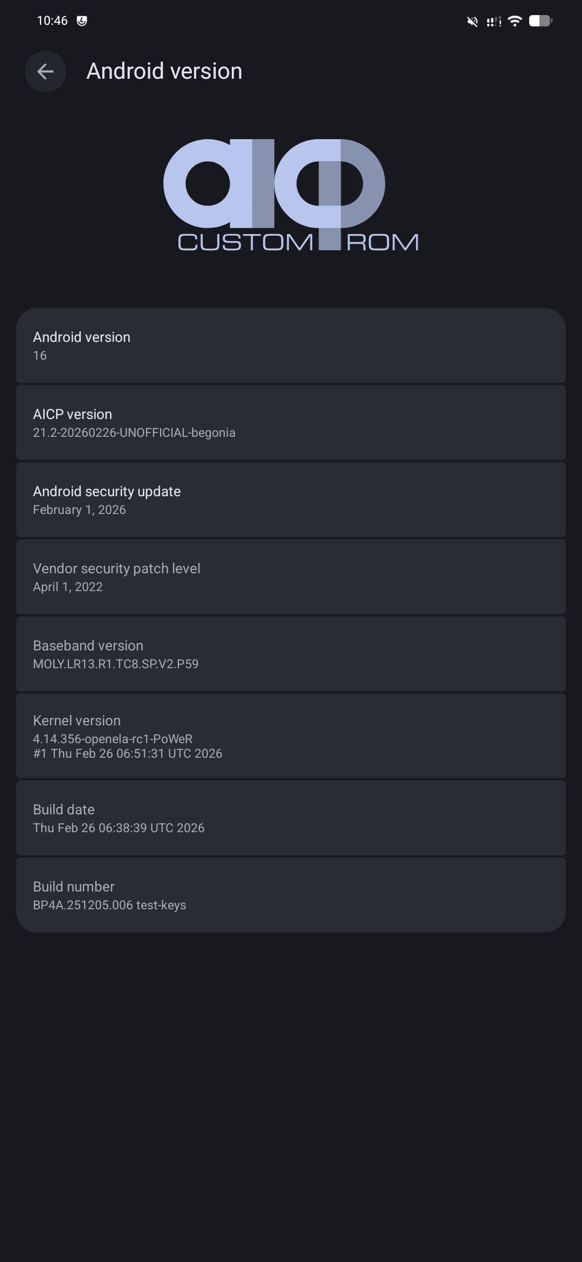Viewport: 582px width, 1262px height.
Task: Tap the Build date row
Action: (x=291, y=818)
